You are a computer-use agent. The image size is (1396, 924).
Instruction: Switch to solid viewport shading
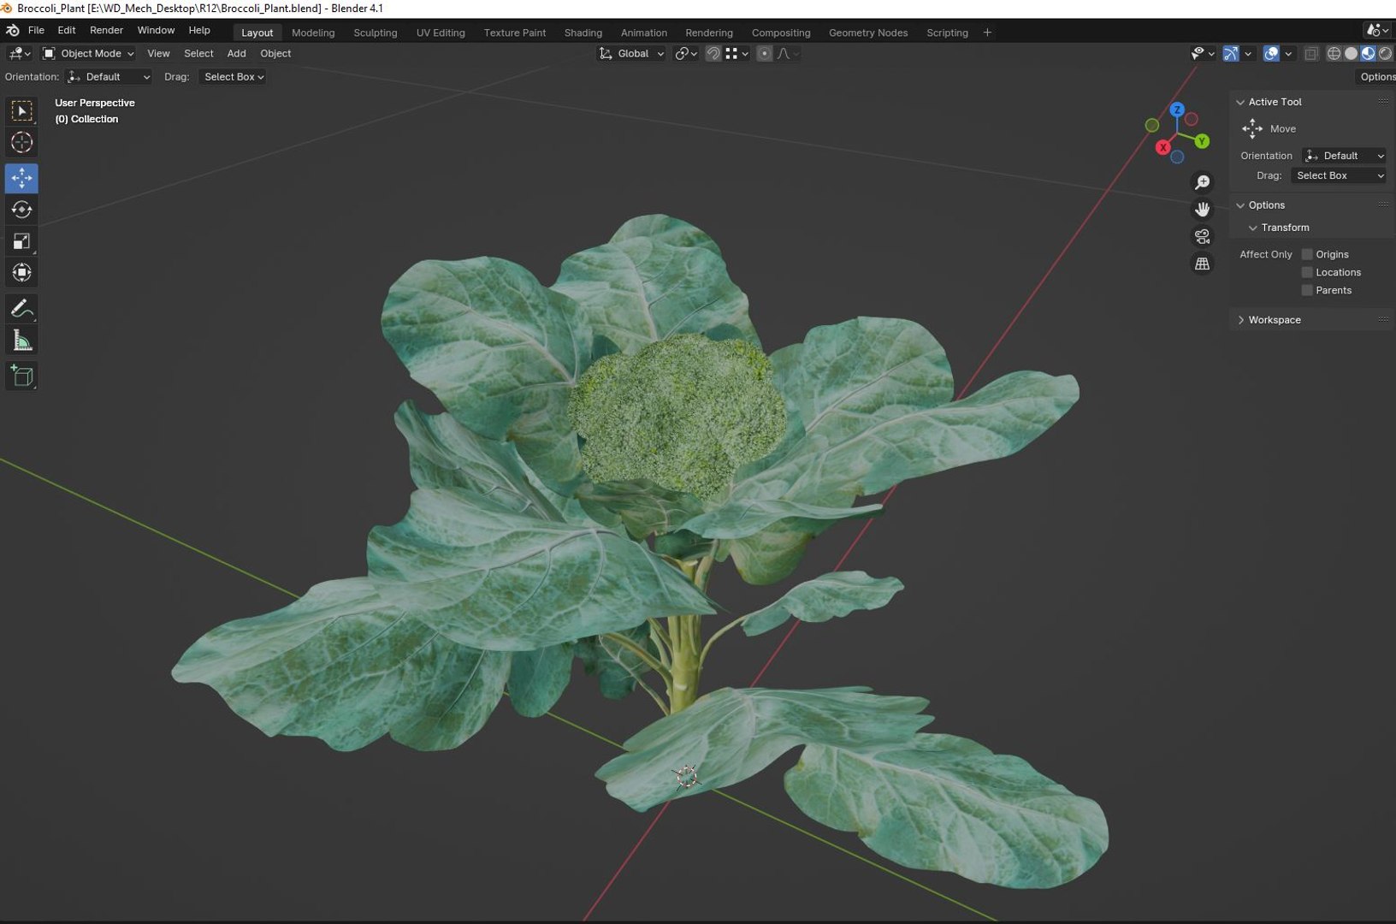1351,53
